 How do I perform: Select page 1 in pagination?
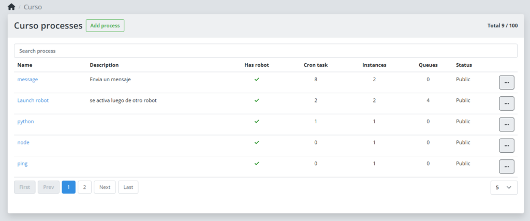[69, 187]
